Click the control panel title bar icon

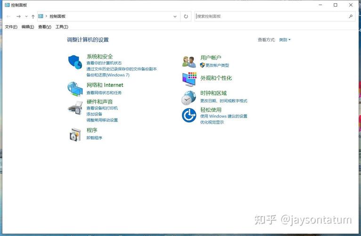(x=7, y=5)
